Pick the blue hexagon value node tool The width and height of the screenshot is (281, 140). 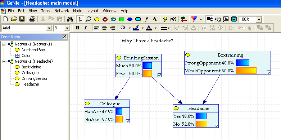pyautogui.click(x=130, y=19)
